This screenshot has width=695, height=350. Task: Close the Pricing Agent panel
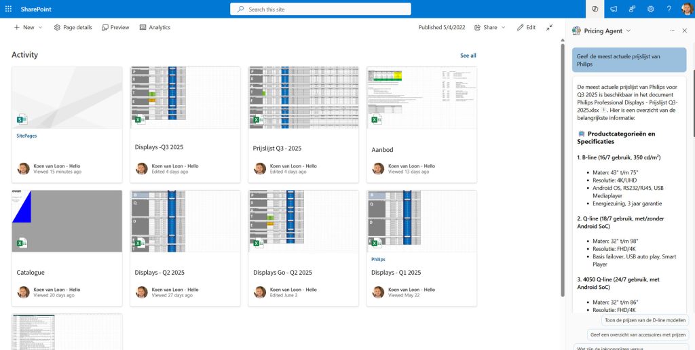pos(685,31)
